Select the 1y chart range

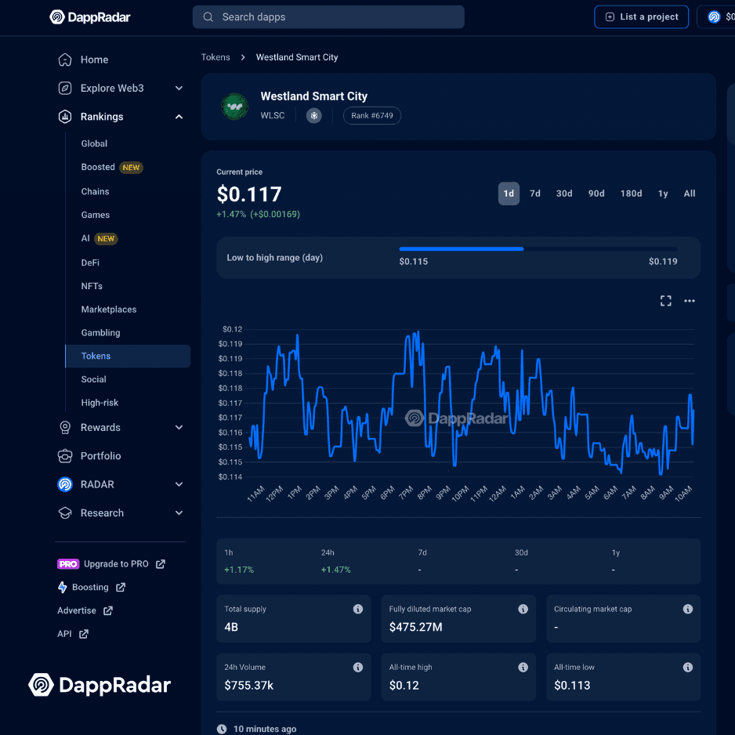[x=663, y=194]
